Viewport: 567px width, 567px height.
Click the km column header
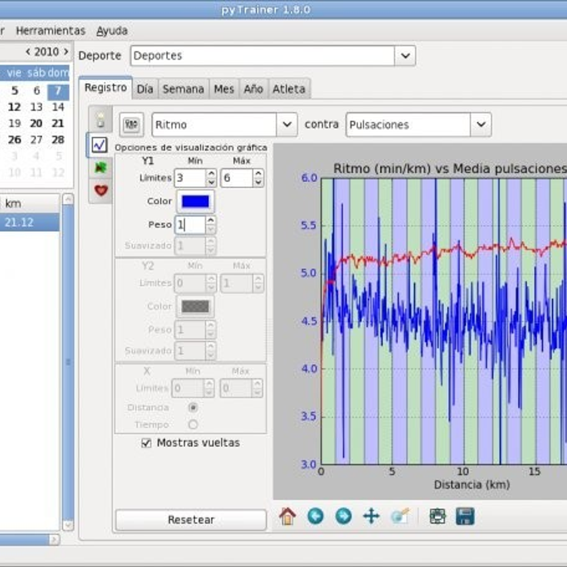pos(30,203)
